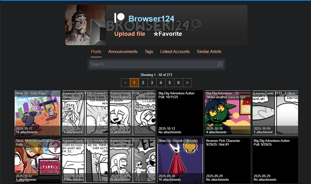The height and width of the screenshot is (184, 311).
Task: Click the Patreon logo icon
Action: (119, 18)
